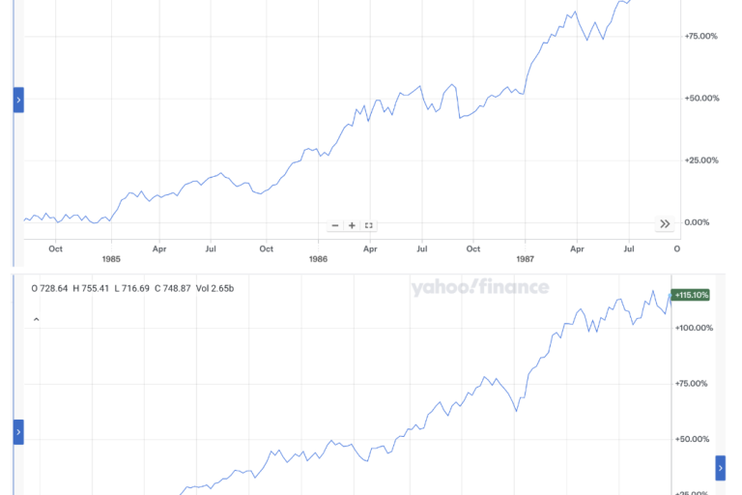Collapse the caret below the OHLC readout
Image resolution: width=742 pixels, height=495 pixels.
36,318
